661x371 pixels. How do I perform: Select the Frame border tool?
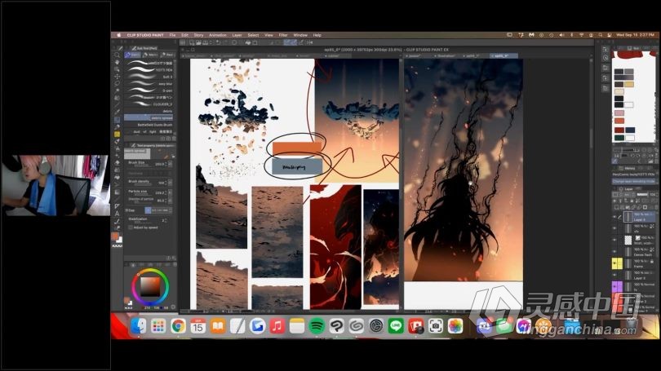[x=118, y=206]
